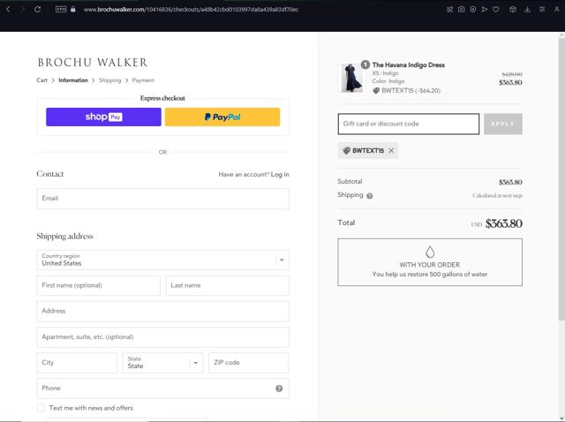Click the VPN badge in address bar
This screenshot has width=565, height=422.
pos(61,10)
